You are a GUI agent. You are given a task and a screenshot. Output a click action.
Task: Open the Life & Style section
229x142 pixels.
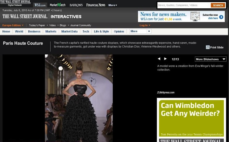101,31
